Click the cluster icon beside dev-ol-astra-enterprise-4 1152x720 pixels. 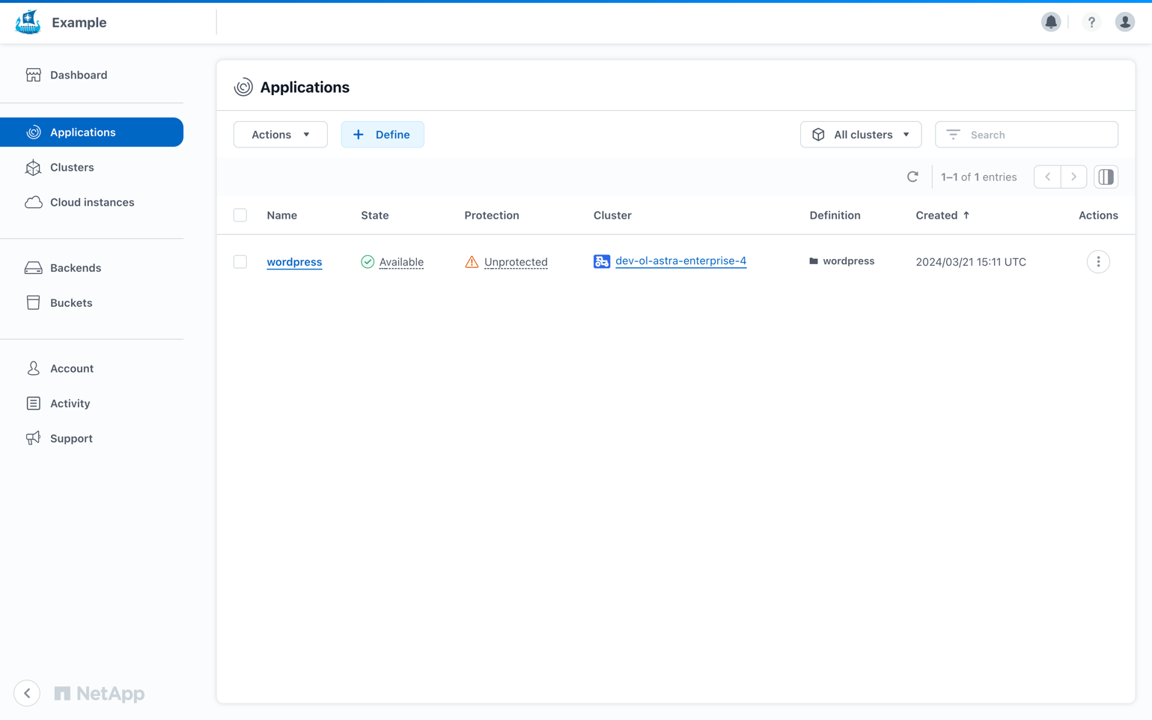click(x=602, y=261)
